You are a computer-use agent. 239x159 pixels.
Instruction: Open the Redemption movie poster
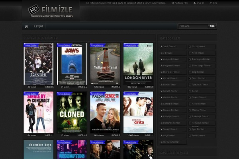tap(72, 149)
